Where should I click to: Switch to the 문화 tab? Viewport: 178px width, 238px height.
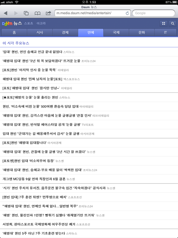[142, 32]
